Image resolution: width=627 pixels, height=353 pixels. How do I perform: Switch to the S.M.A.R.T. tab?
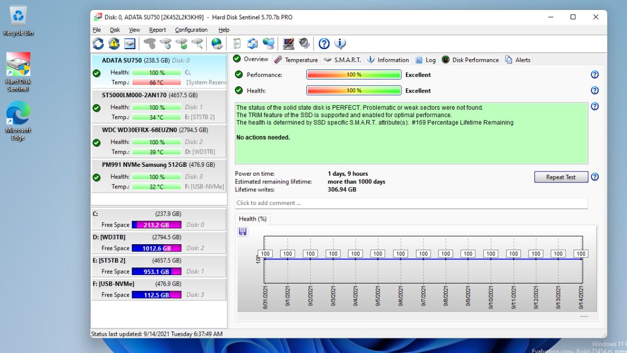tap(342, 60)
